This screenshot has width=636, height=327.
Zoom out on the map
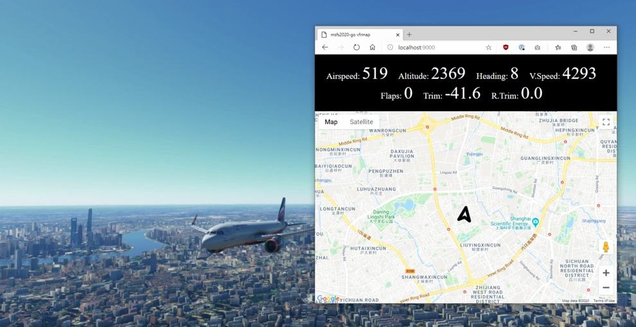[x=606, y=288]
